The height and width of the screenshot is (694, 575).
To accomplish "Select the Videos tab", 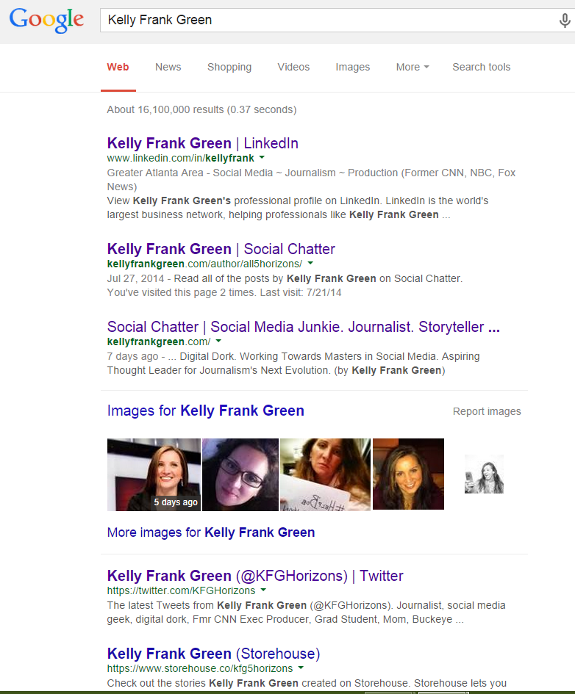I will click(x=293, y=67).
